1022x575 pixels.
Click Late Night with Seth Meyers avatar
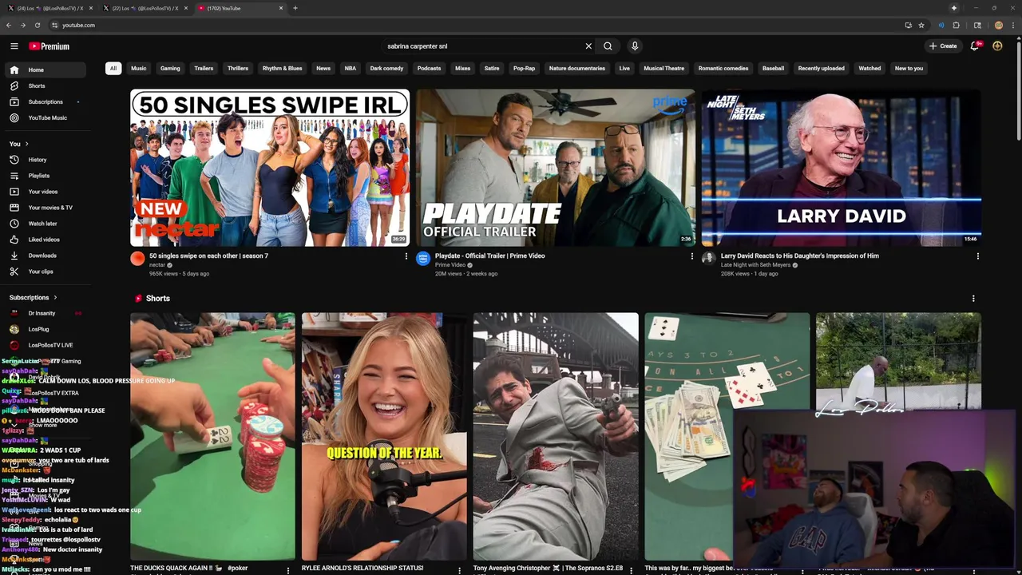pos(708,258)
